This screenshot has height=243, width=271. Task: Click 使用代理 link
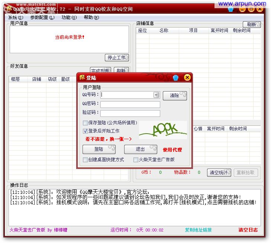click(172, 150)
